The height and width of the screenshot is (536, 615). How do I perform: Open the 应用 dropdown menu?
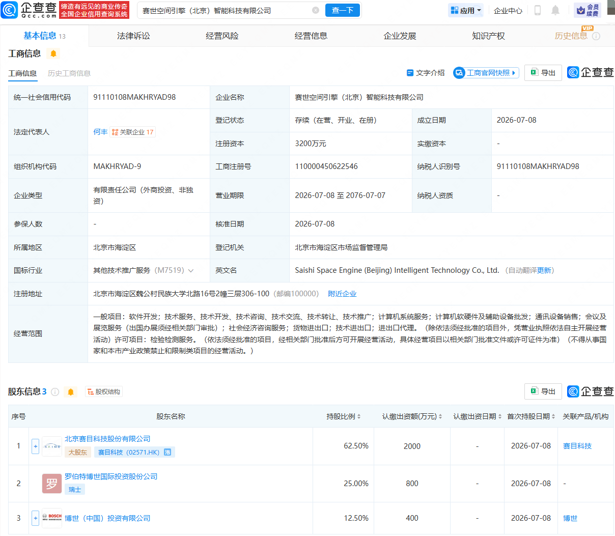(466, 10)
